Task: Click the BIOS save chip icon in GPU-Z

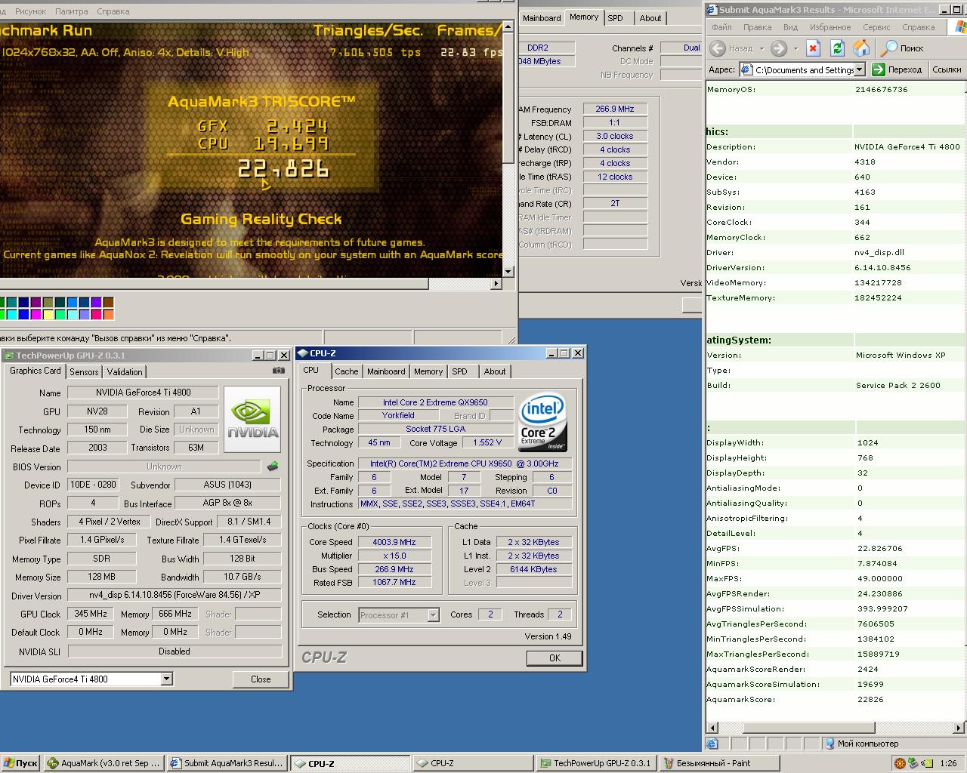Action: (273, 467)
